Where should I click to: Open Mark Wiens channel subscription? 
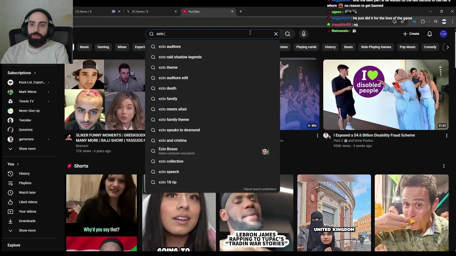pos(30,92)
